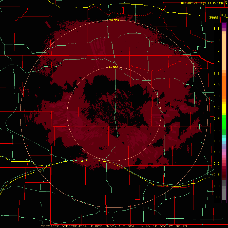
Task: Click the 4.2 value on the color scale
Action: (217, 107)
